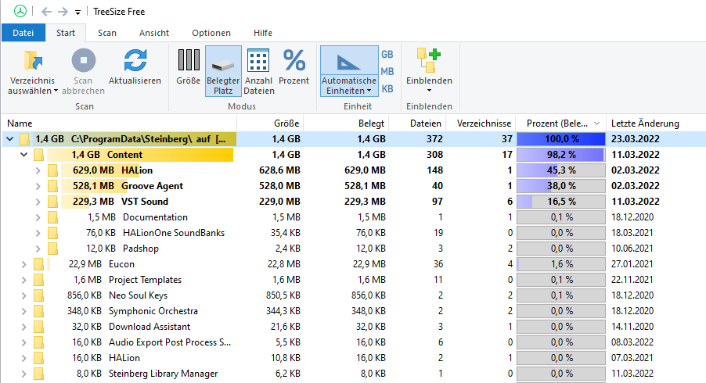Image resolution: width=706 pixels, height=383 pixels.
Task: Click the Verzeichnis auswählen folder icon
Action: point(33,61)
